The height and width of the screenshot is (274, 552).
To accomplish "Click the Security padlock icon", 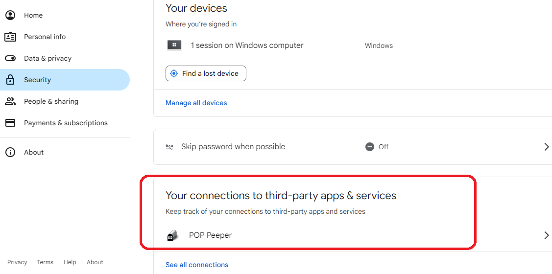I will [11, 79].
